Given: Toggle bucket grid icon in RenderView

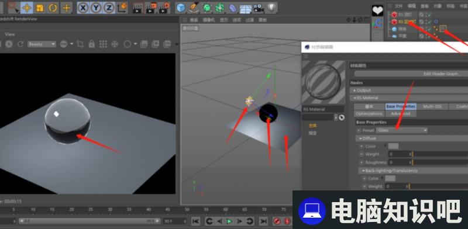Looking at the screenshot, I should click(x=103, y=44).
